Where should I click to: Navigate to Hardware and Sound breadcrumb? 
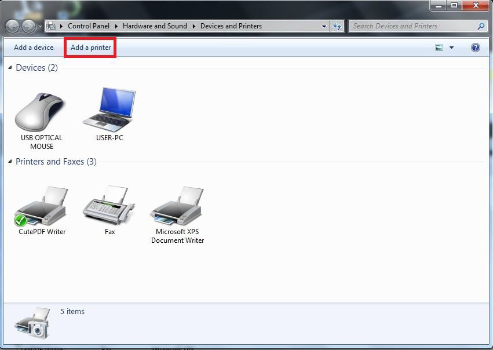point(155,26)
